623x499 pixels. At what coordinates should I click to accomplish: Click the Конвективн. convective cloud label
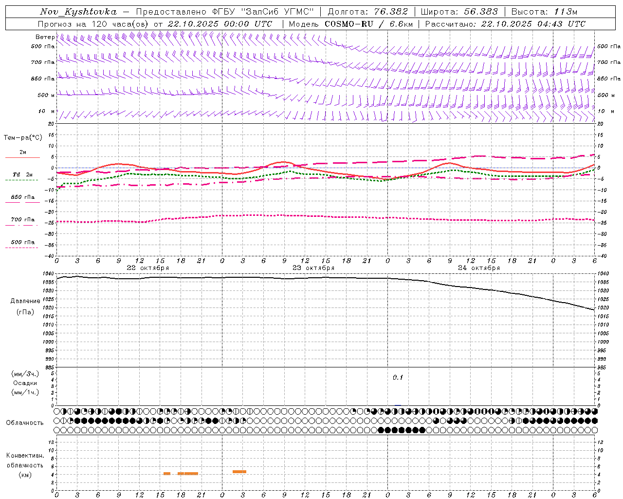[25, 456]
